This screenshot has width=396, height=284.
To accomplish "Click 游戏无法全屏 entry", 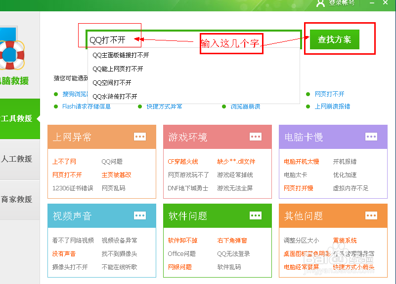I will pyautogui.click(x=235, y=188).
